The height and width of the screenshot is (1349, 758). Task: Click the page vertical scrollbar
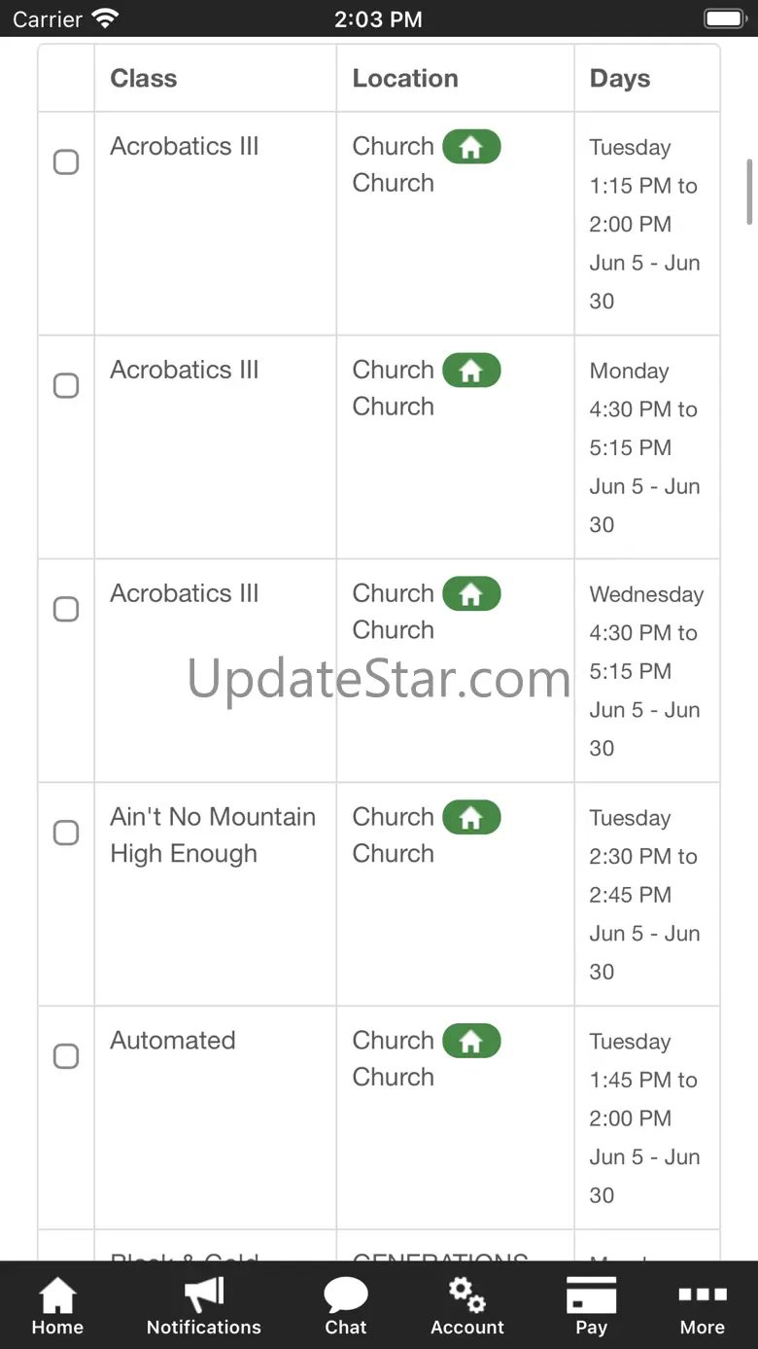[749, 192]
